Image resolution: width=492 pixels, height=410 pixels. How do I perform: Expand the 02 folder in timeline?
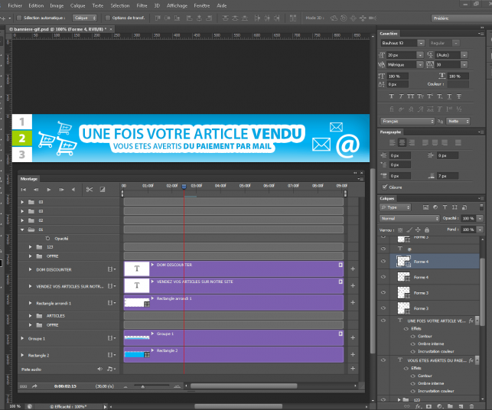tap(22, 220)
